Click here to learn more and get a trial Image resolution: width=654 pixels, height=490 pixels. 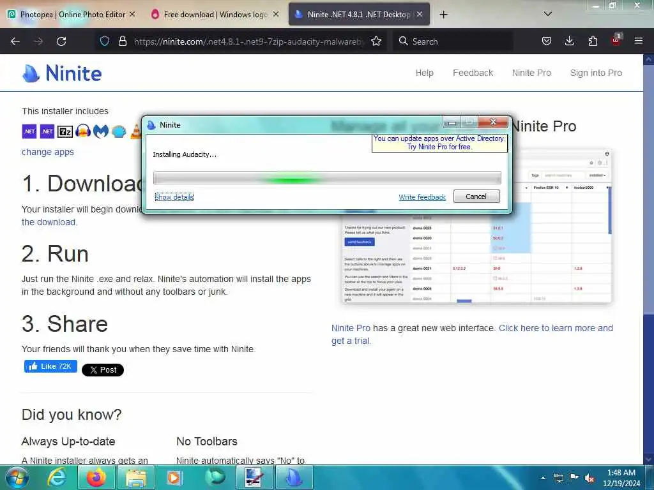tap(472, 334)
